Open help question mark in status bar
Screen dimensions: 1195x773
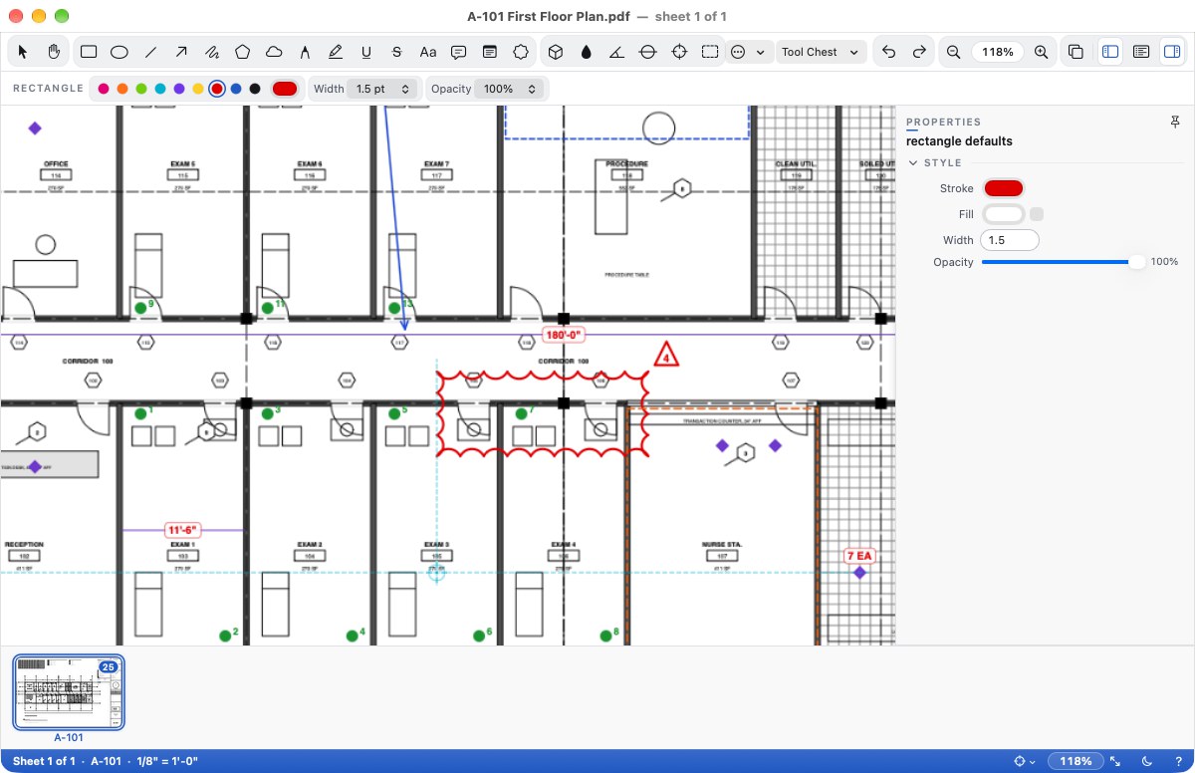(x=1178, y=761)
